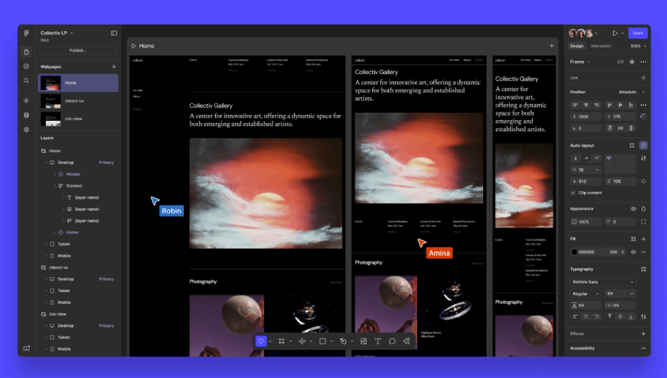Open code view icon next to Frame
667x378 pixels.
pyautogui.click(x=620, y=62)
